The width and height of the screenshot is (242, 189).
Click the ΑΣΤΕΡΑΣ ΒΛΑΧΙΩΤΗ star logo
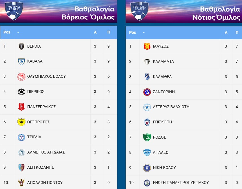(x=147, y=107)
